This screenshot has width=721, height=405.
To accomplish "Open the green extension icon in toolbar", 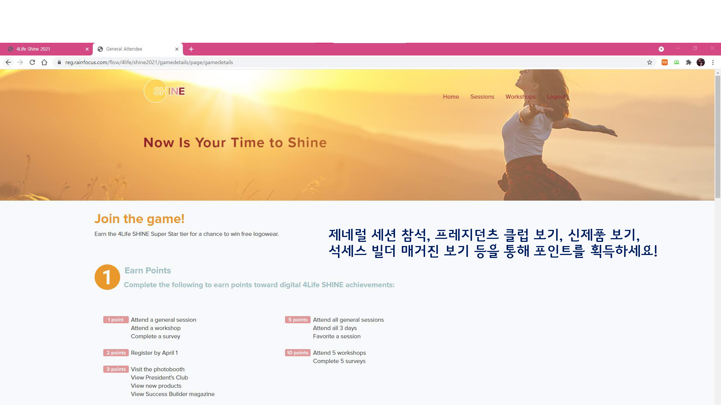I will pyautogui.click(x=677, y=62).
